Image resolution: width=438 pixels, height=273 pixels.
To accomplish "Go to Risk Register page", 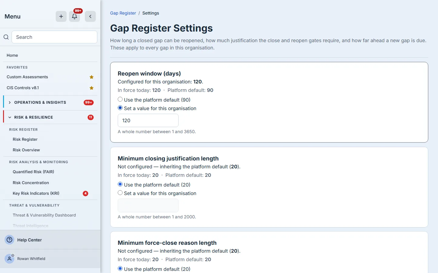I will tap(25, 140).
